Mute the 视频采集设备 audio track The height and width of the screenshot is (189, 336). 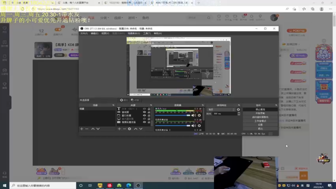tap(194, 126)
